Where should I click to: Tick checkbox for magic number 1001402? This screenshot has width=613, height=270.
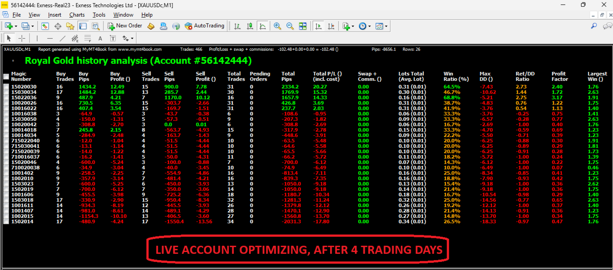(x=6, y=173)
